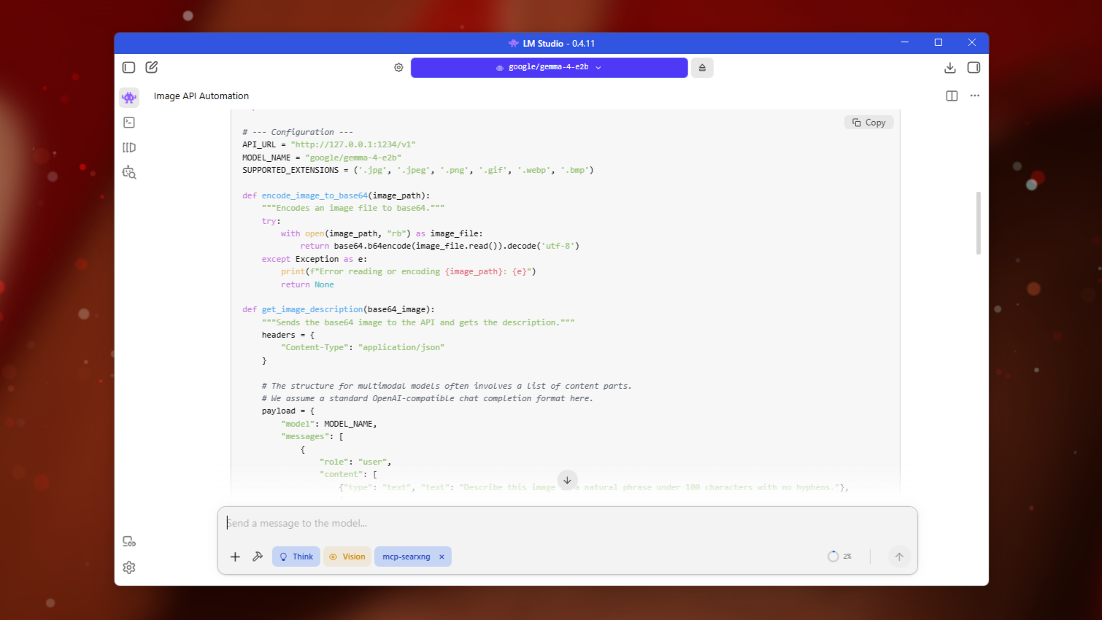The image size is (1102, 620).
Task: Copy the code block contents
Action: (868, 123)
